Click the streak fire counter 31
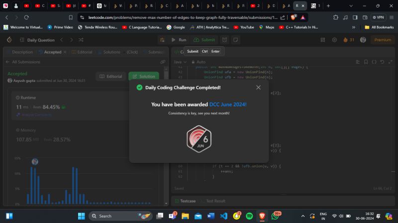 [x=349, y=40]
